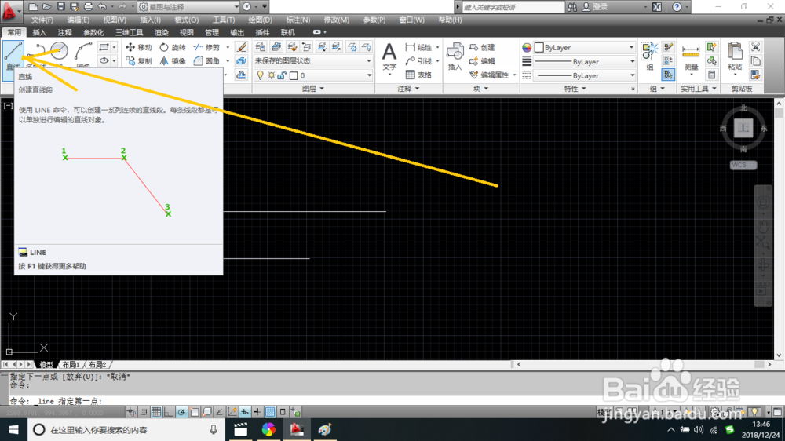785x441 pixels.
Task: Choose the Rotate (旋转) tool
Action: tap(173, 47)
